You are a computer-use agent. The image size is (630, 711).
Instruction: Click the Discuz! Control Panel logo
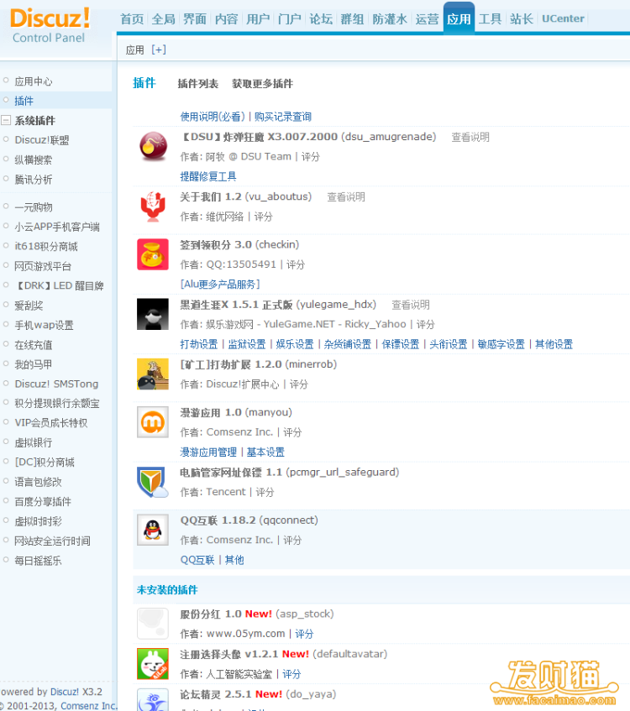point(50,25)
